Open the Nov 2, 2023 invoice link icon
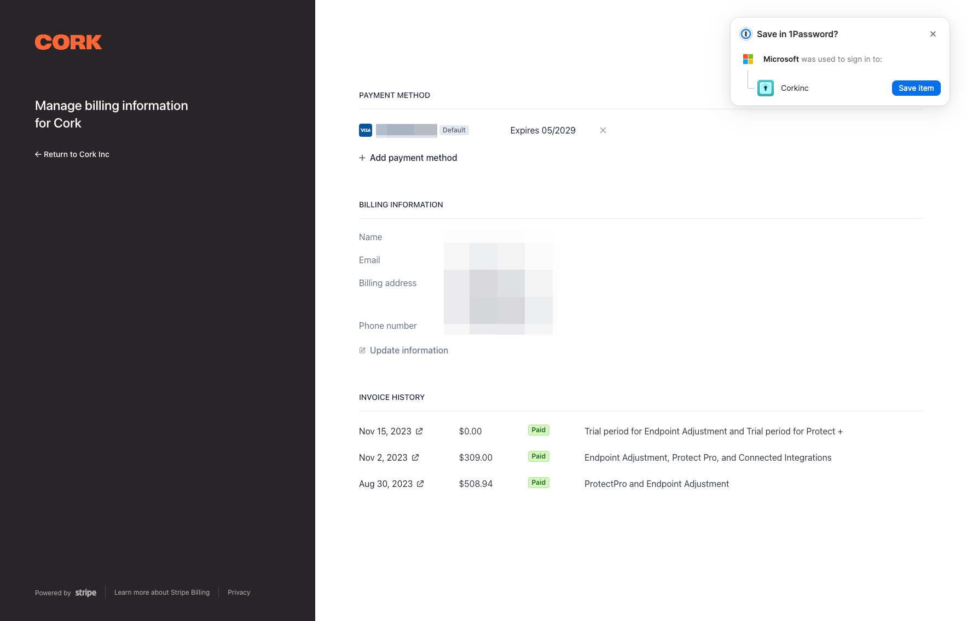 coord(415,457)
